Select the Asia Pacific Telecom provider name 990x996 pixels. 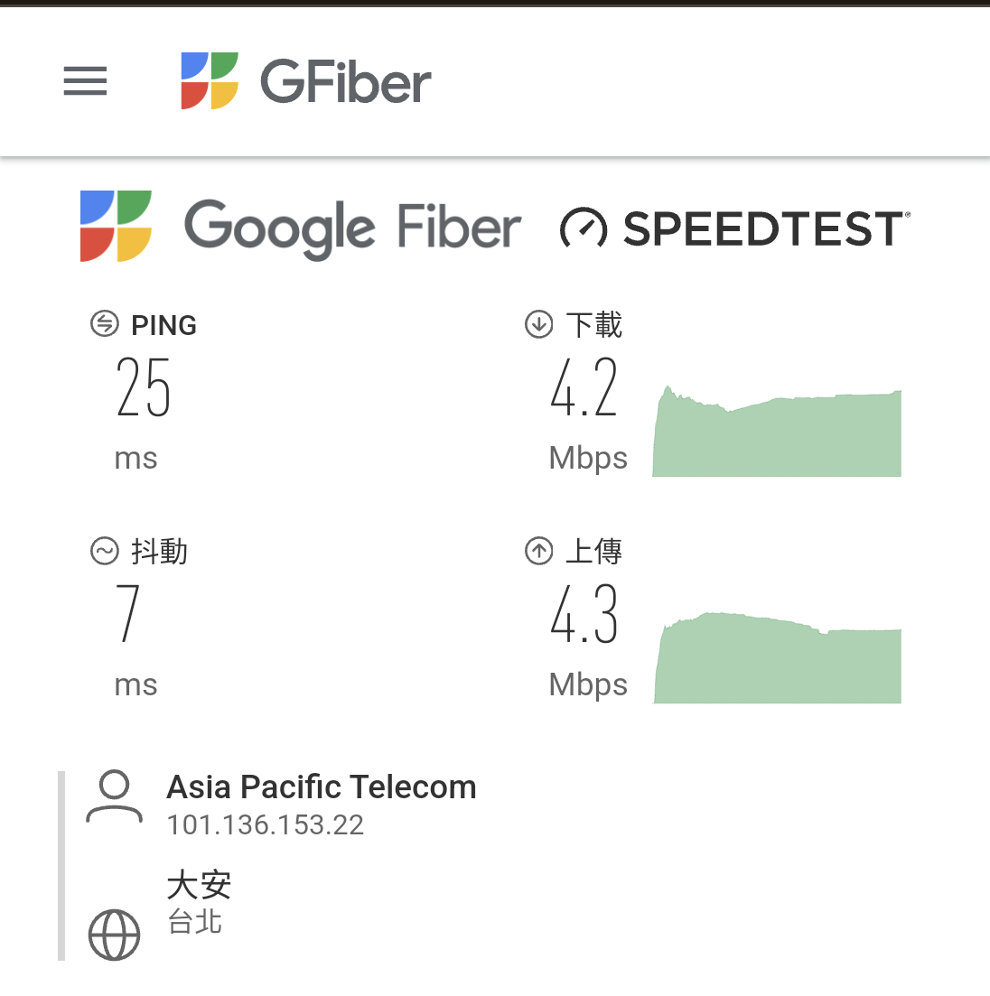point(321,787)
